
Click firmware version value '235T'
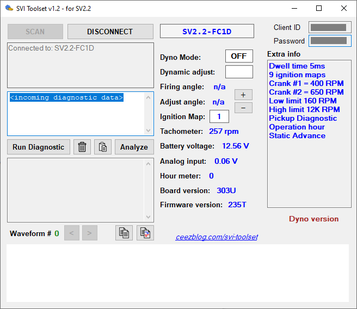[237, 205]
